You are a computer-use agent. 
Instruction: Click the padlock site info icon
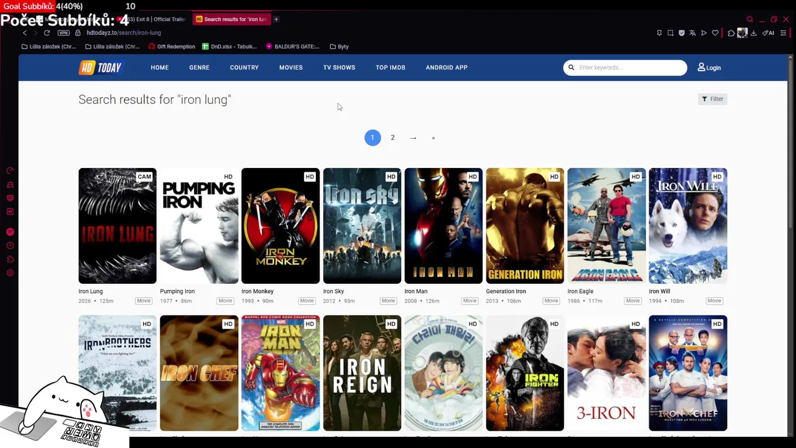pyautogui.click(x=78, y=33)
